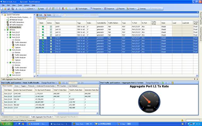The width and height of the screenshot is (202, 126).
Task: Click Capture icon under Port //11/9
Action: 13,47
